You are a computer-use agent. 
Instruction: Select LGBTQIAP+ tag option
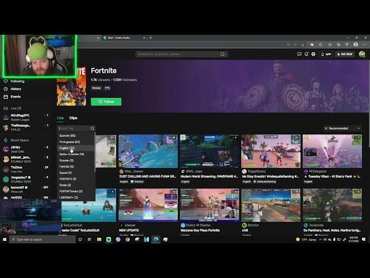point(76,197)
